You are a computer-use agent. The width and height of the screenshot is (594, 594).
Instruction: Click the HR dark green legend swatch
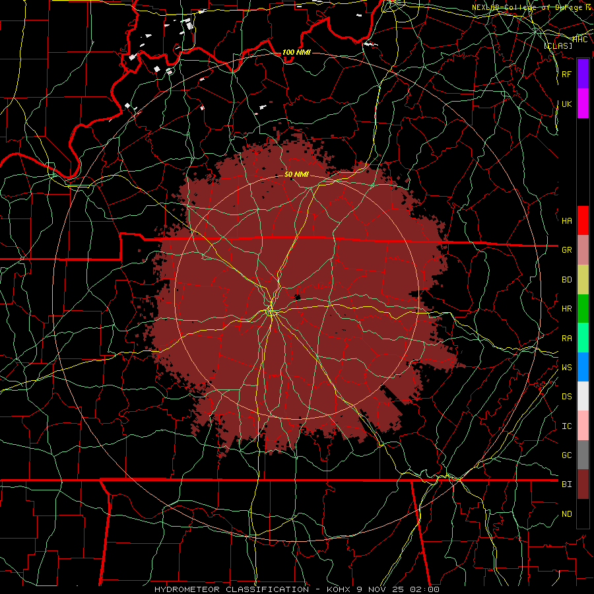(x=583, y=308)
